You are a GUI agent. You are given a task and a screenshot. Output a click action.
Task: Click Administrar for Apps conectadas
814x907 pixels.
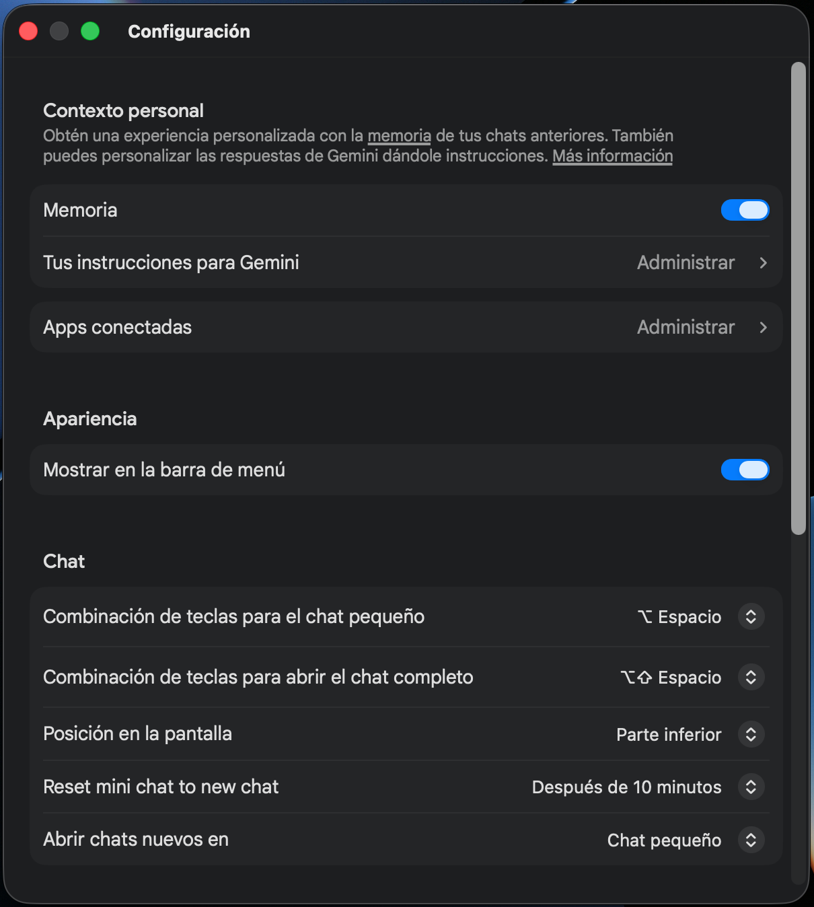[x=686, y=327]
